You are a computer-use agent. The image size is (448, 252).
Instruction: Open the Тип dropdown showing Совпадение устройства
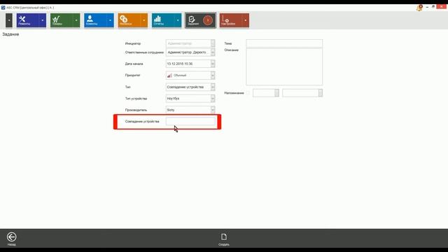click(x=213, y=87)
